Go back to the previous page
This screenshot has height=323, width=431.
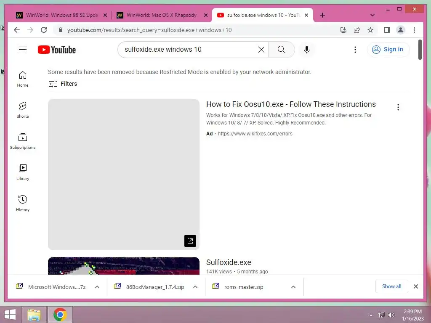tap(17, 30)
